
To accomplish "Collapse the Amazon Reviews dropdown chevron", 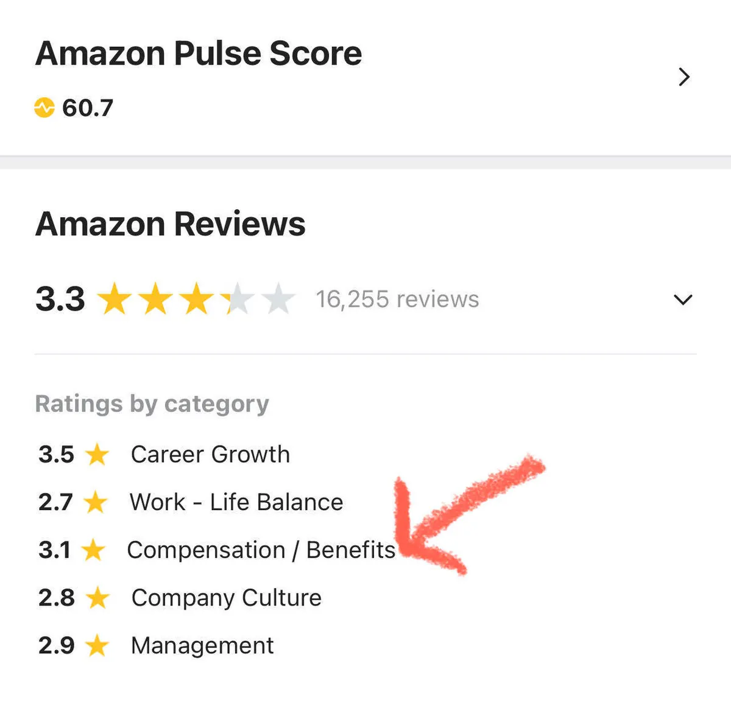I will (683, 299).
